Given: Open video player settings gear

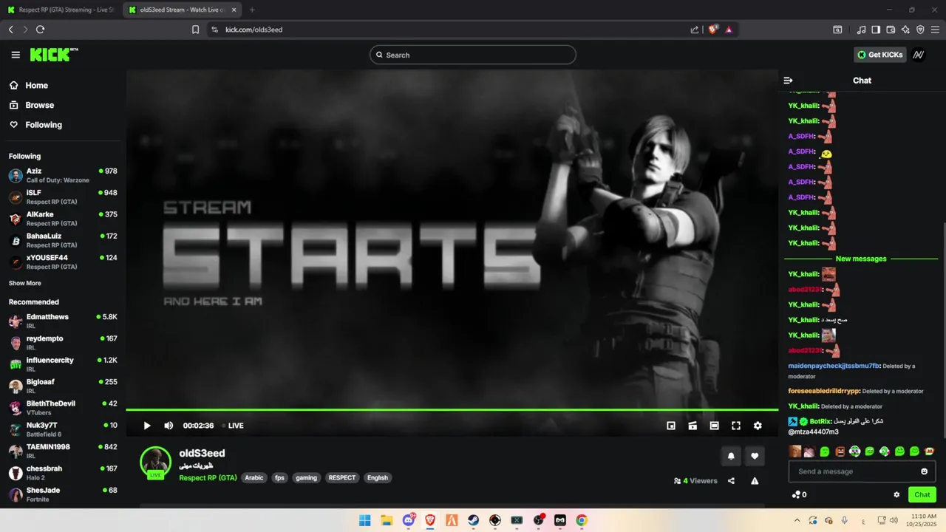Looking at the screenshot, I should click(758, 426).
